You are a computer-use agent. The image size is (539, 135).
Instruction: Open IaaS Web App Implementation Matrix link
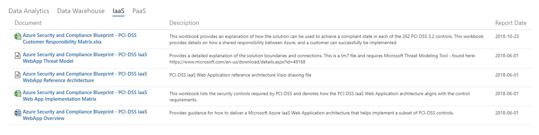tap(85, 96)
